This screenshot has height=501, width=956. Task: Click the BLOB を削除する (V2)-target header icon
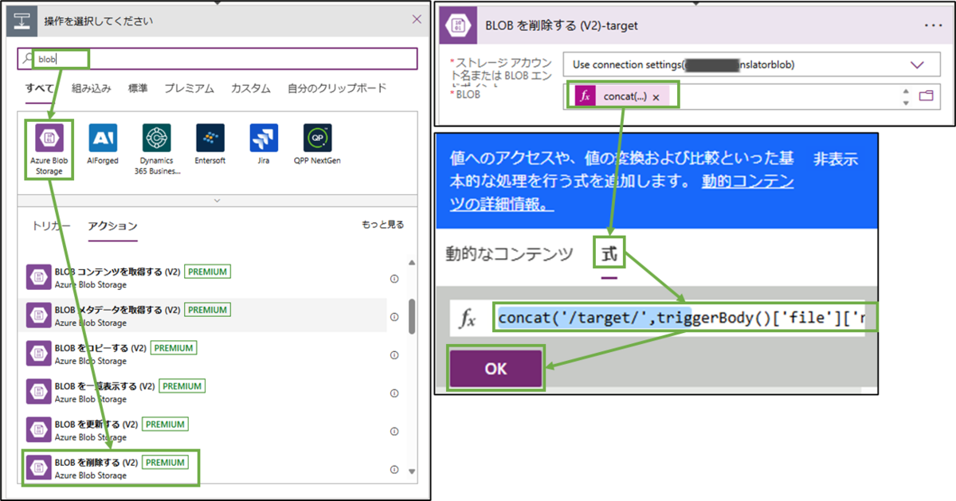coord(459,25)
